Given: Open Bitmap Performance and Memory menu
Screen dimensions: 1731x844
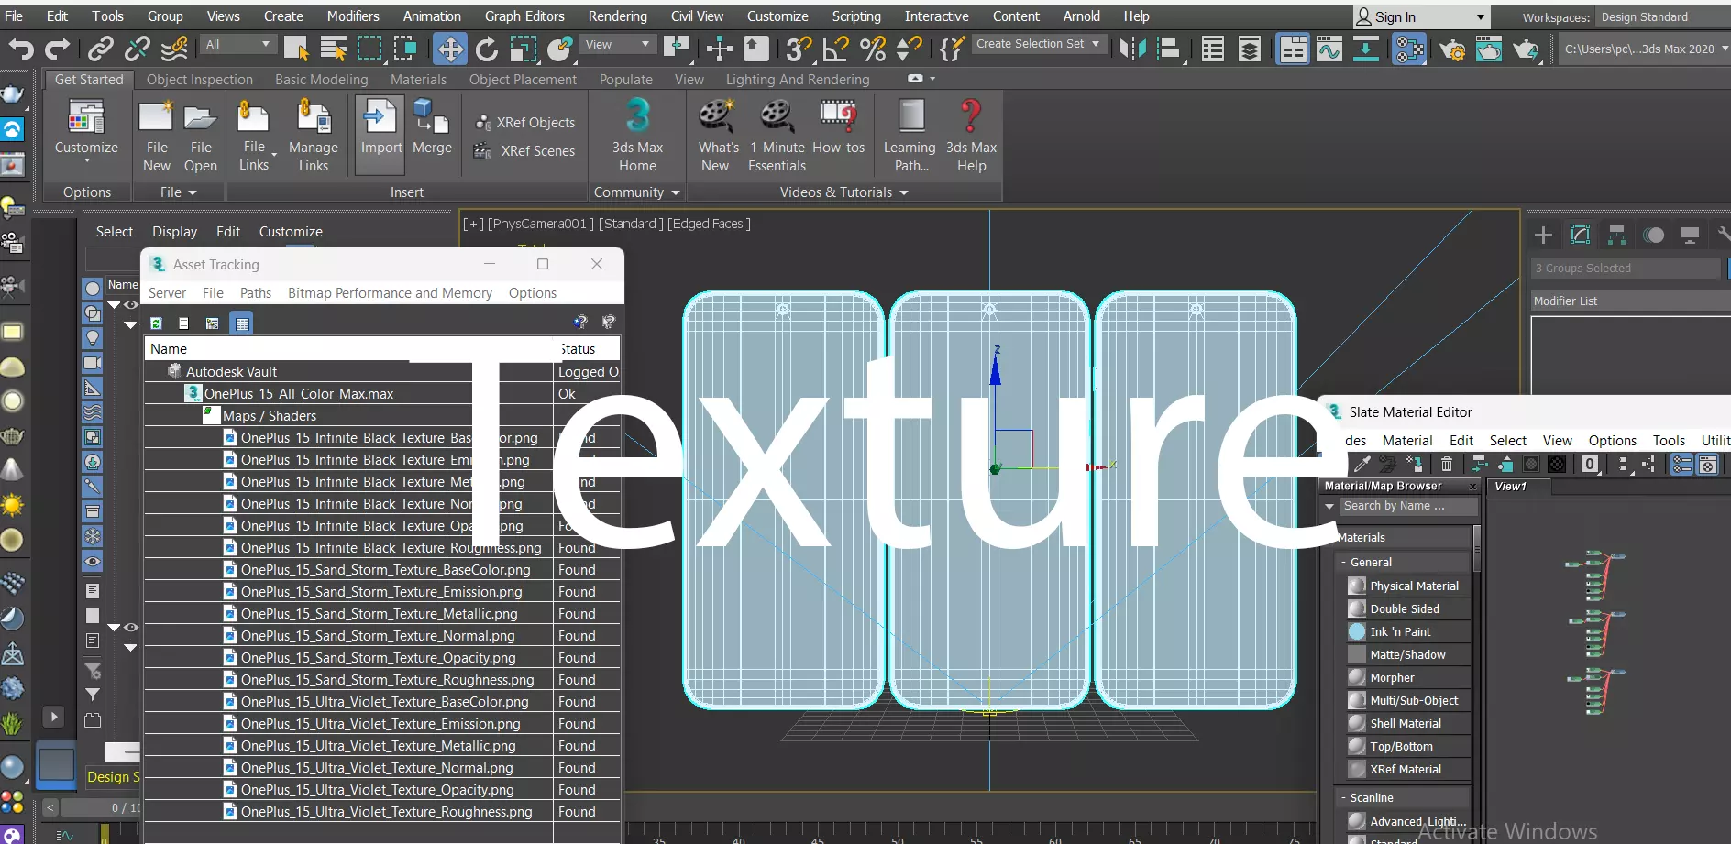Looking at the screenshot, I should pos(390,293).
